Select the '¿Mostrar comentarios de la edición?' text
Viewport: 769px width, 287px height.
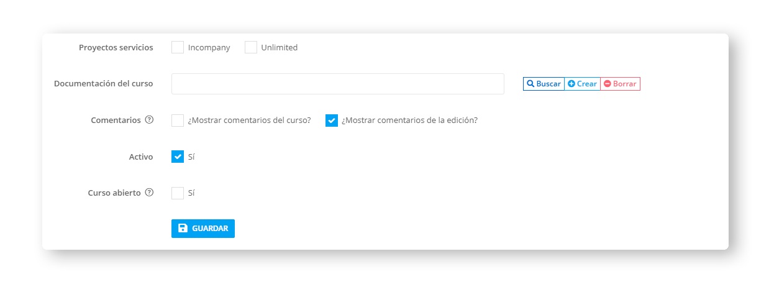click(x=410, y=121)
